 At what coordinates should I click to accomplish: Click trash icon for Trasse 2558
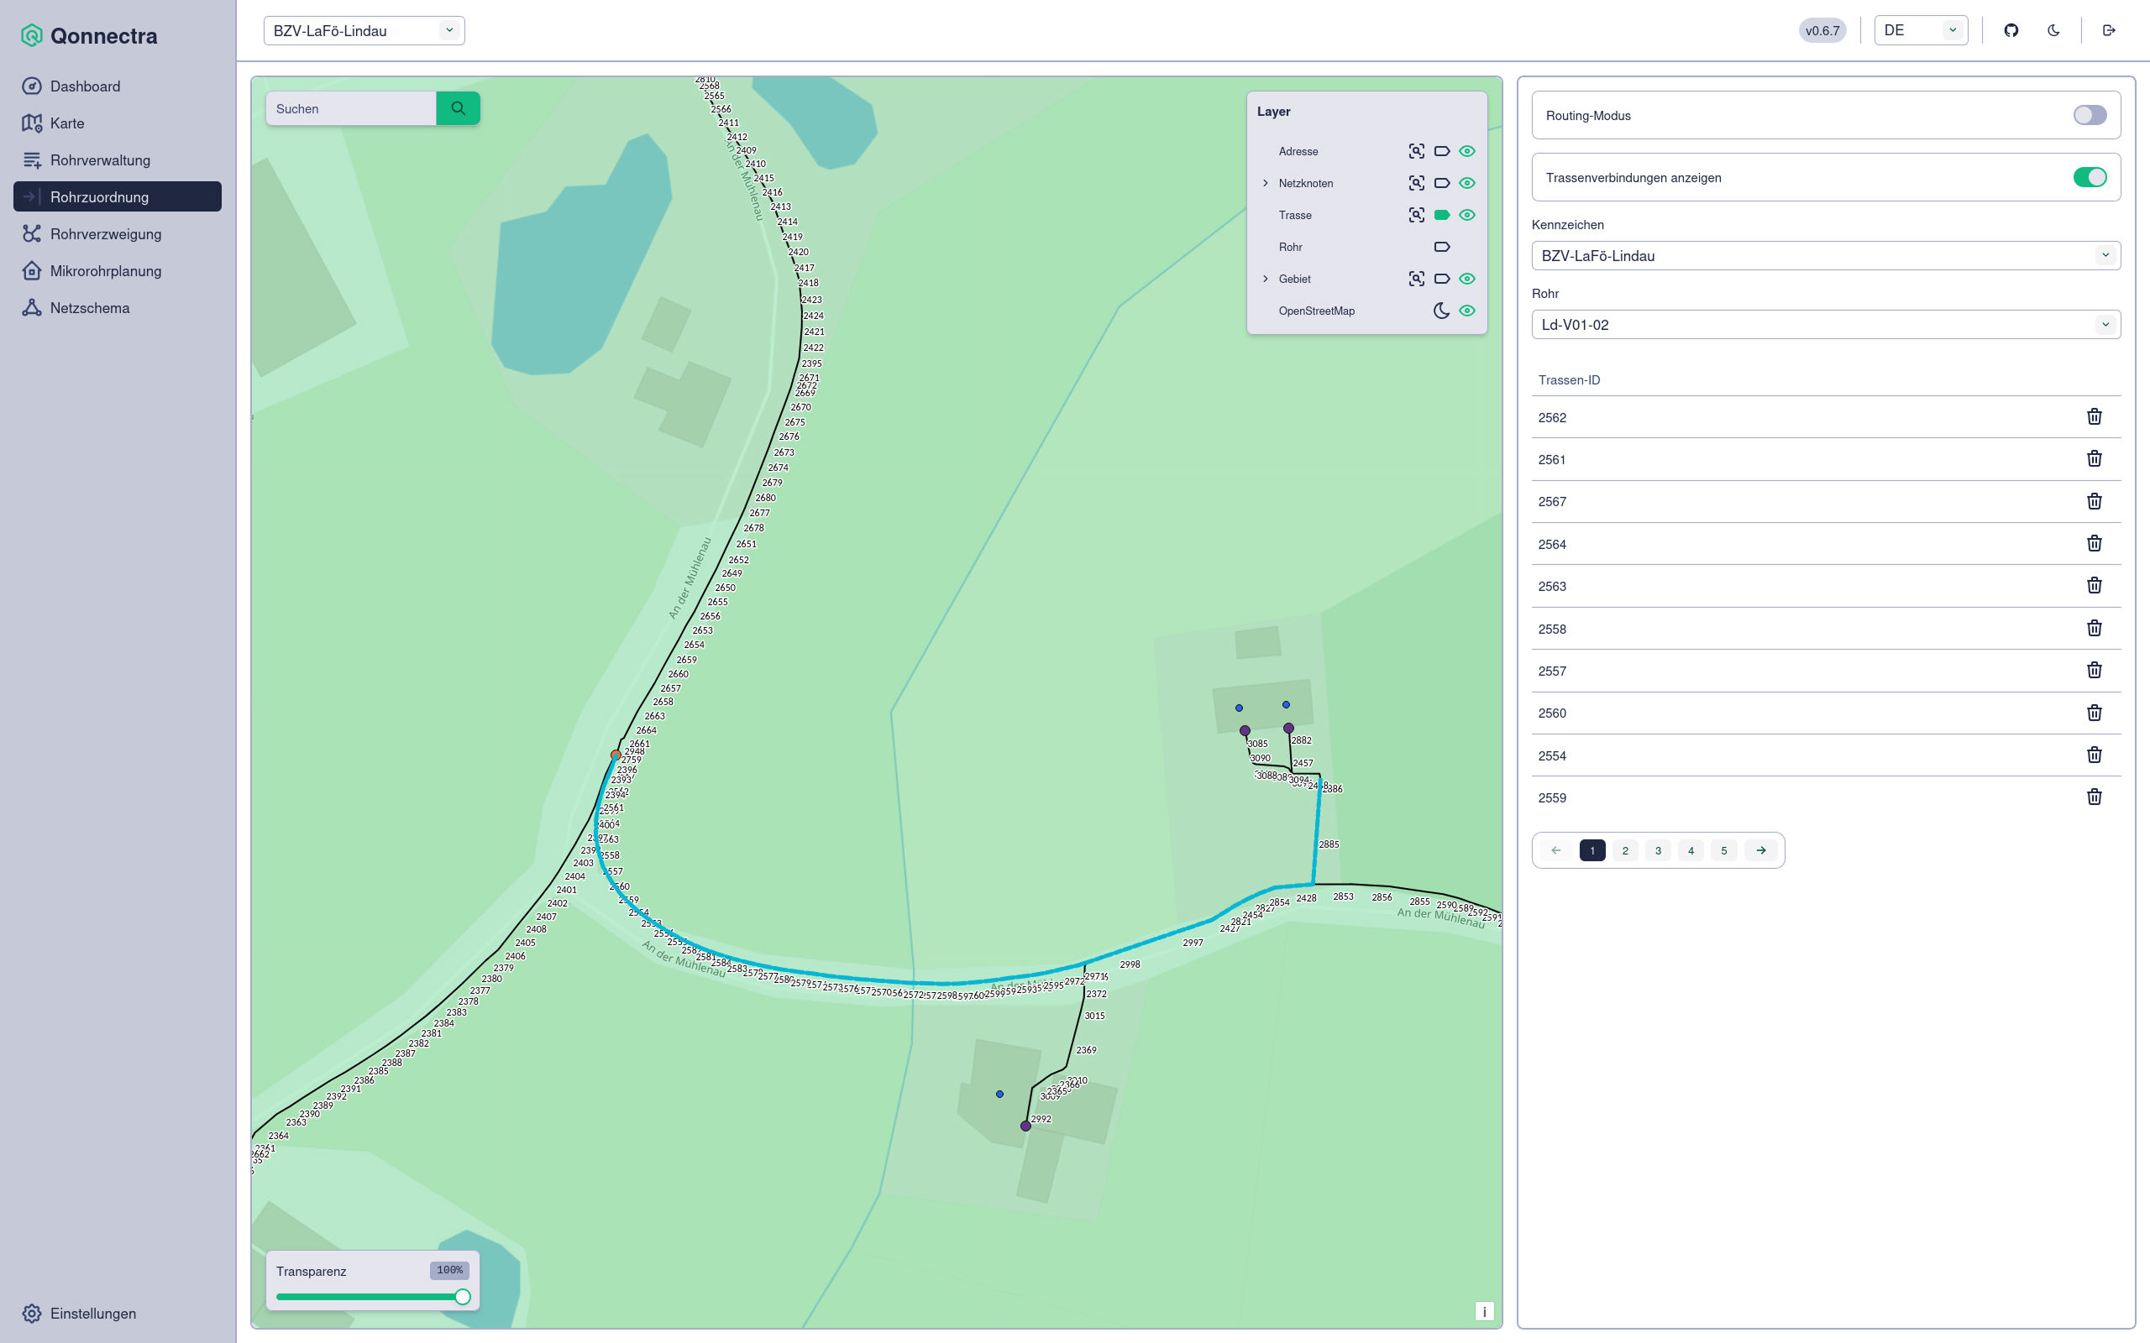(x=2093, y=628)
